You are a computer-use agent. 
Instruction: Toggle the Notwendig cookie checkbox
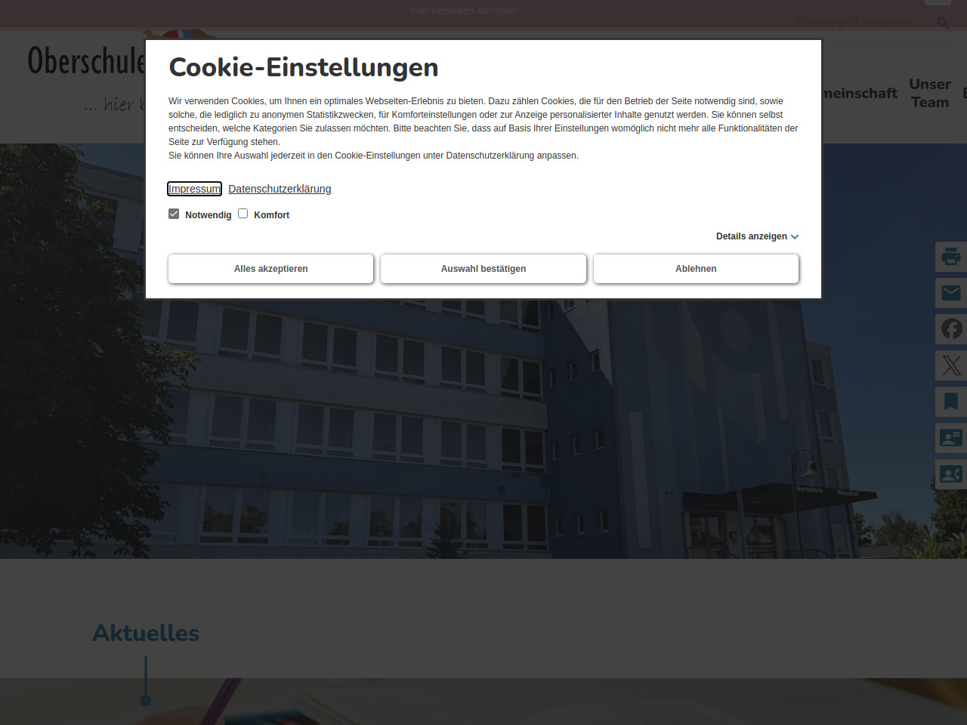174,214
